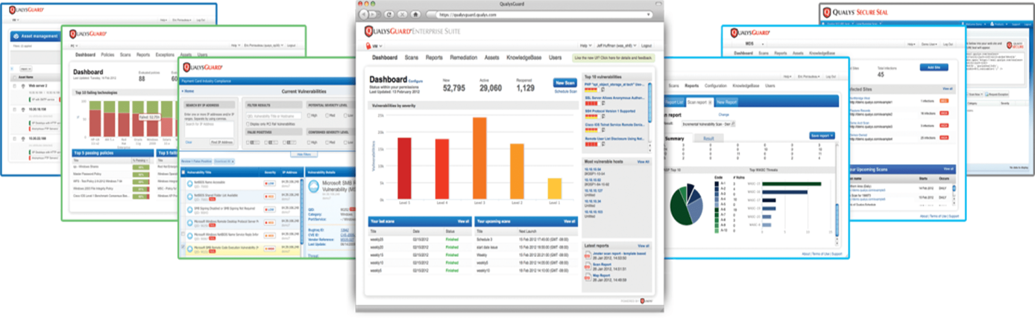The height and width of the screenshot is (318, 1035).
Task: Toggle select-all checkbox in Vulnerability Title header
Action: click(184, 173)
